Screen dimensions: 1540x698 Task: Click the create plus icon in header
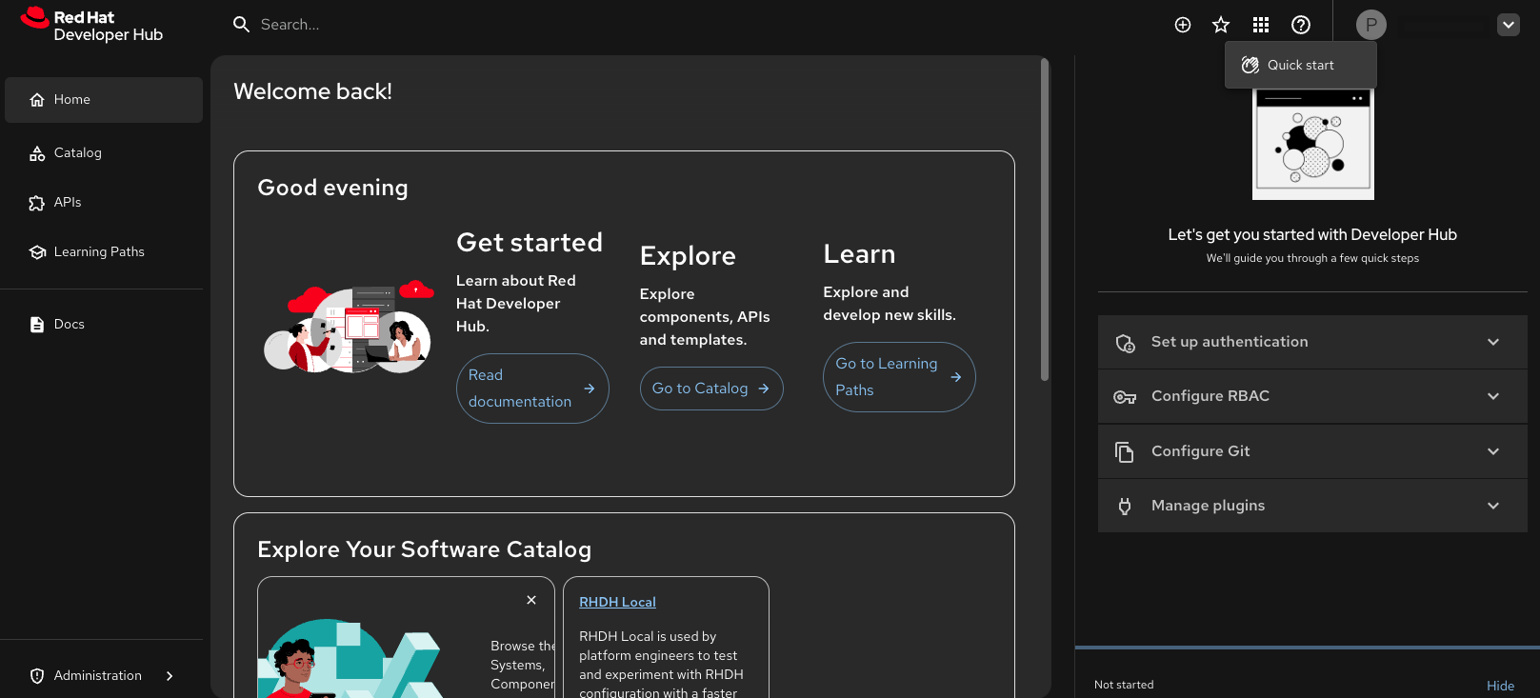[x=1183, y=25]
